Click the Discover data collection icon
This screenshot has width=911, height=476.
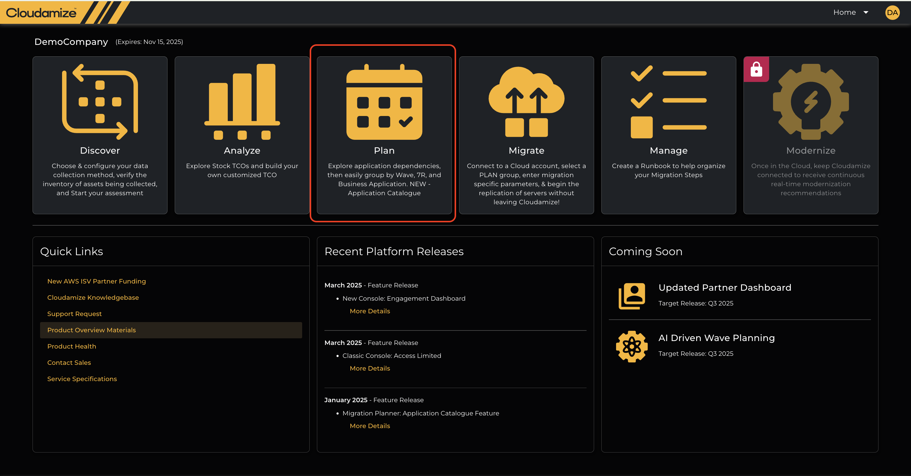coord(100,102)
